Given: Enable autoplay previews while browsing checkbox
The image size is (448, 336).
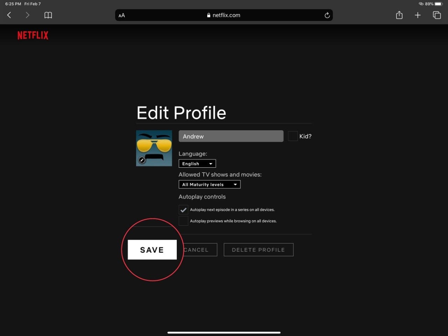Looking at the screenshot, I should pyautogui.click(x=183, y=221).
